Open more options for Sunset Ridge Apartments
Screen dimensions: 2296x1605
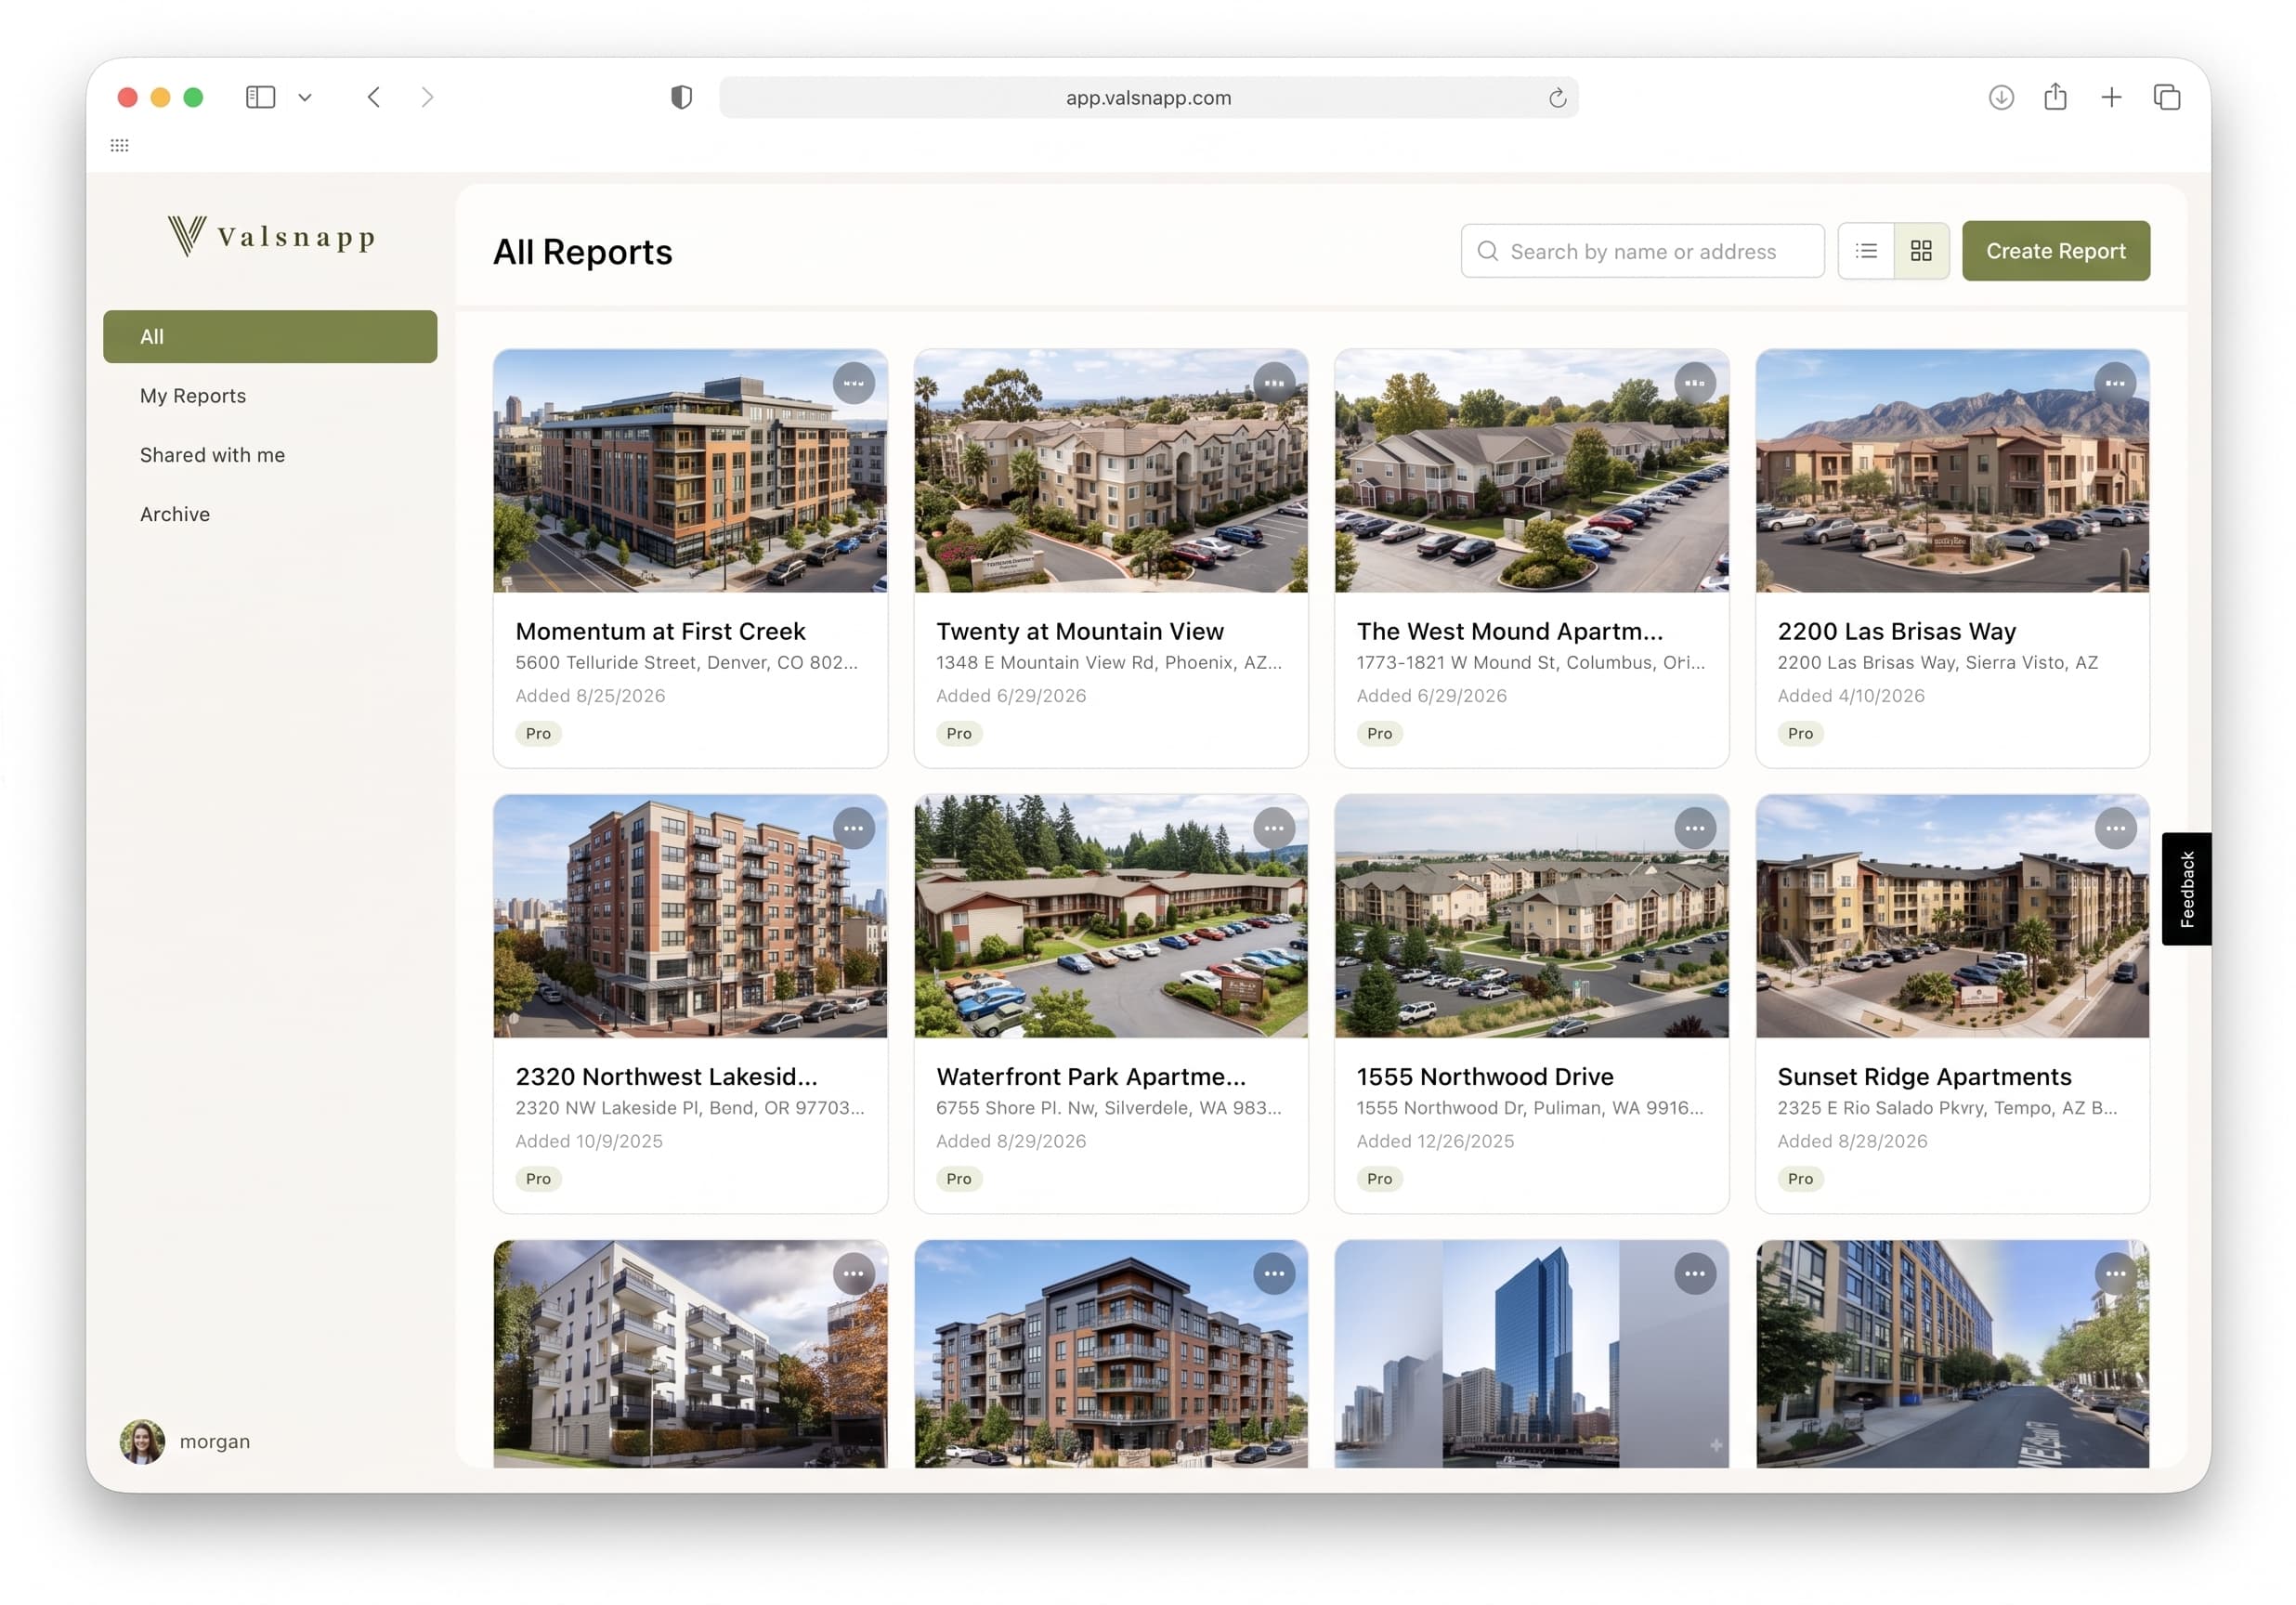click(2115, 828)
